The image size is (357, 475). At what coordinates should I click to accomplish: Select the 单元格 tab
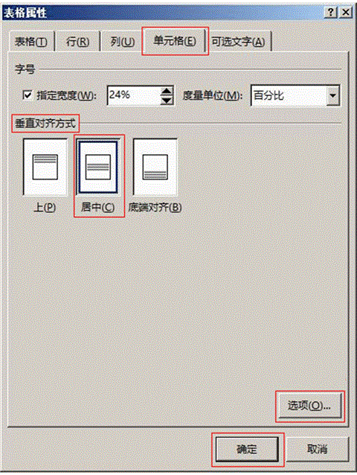[x=175, y=41]
